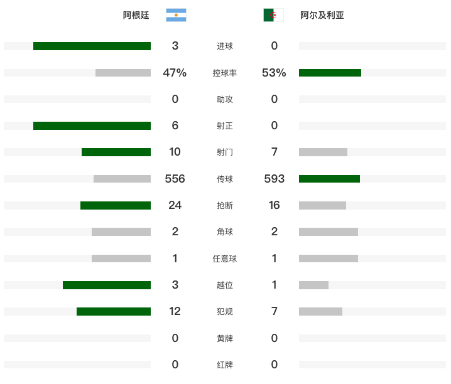Click the 黄牌 stat label
This screenshot has width=451, height=384.
pyautogui.click(x=225, y=338)
